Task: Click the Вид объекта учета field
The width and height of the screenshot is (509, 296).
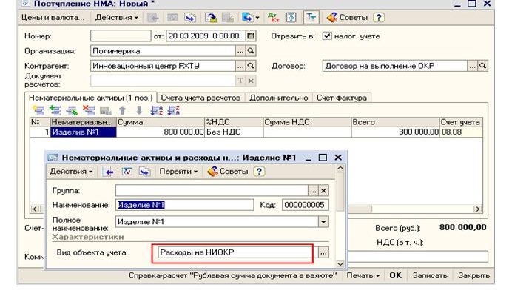Action: pos(233,252)
